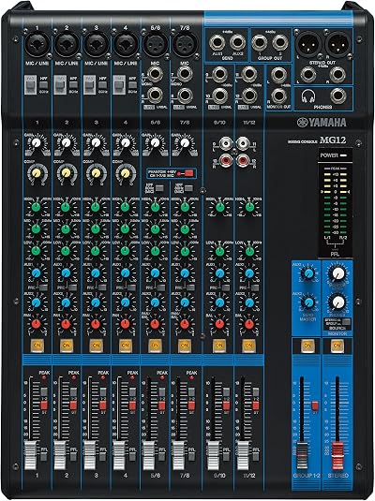Enable channel 2 red ST assign button

pos(73,405)
